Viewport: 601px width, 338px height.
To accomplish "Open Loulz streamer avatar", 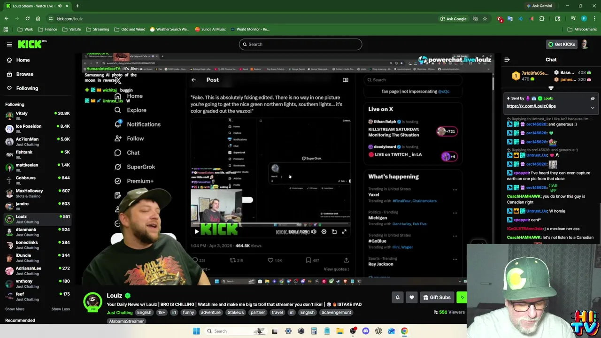I will click(92, 301).
